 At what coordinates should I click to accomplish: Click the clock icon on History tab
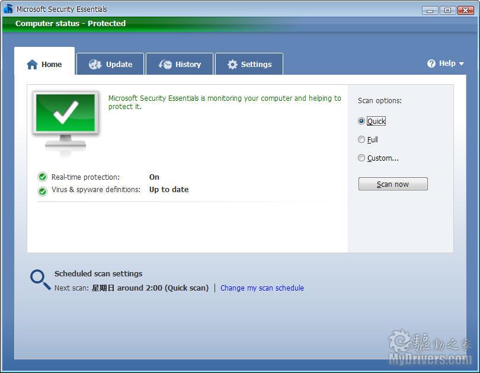165,64
